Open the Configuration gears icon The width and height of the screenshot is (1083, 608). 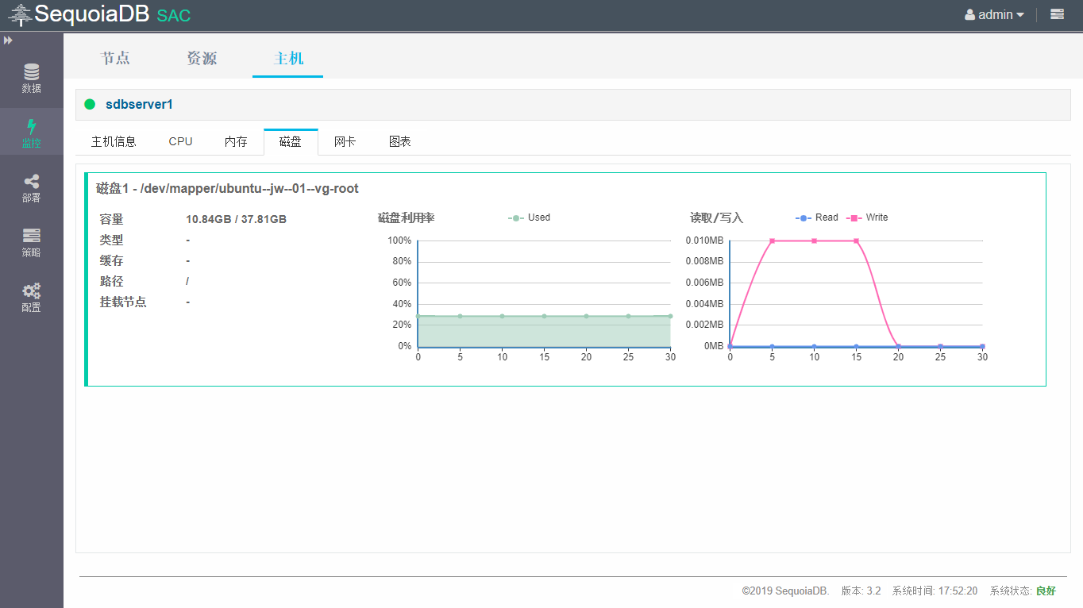coord(31,291)
